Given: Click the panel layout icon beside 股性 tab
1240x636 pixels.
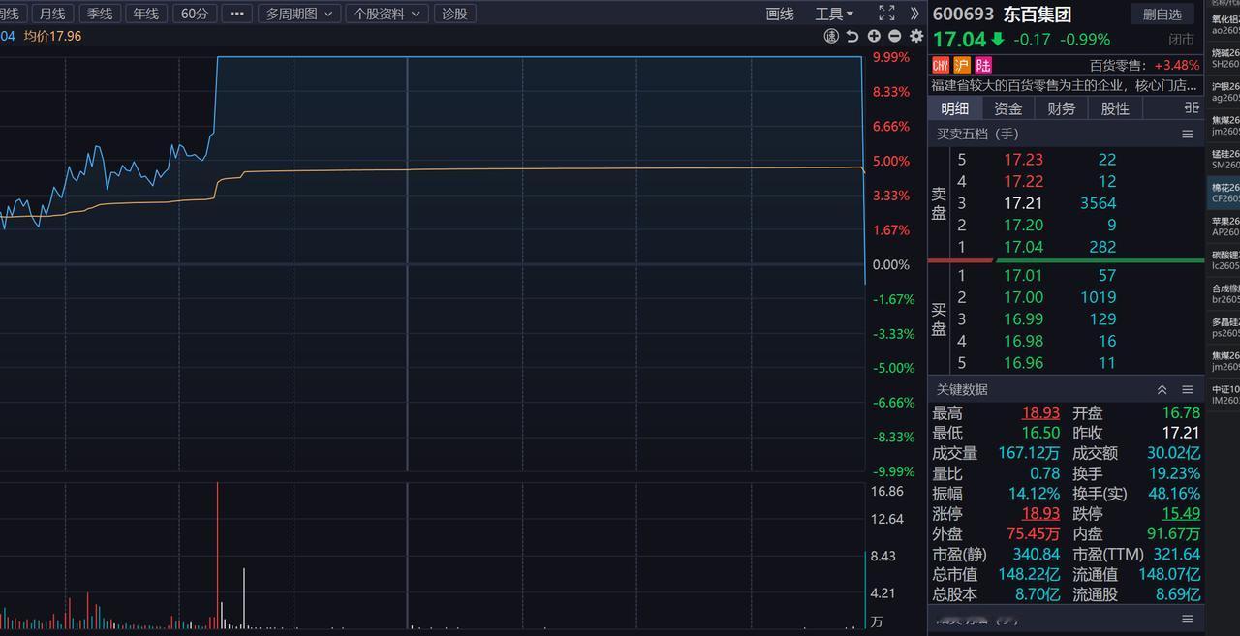Looking at the screenshot, I should click(x=1191, y=108).
